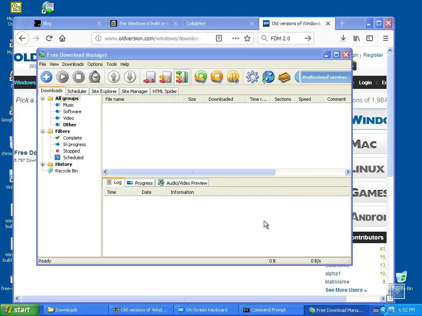Open the View menu
Screen dimensions: 422x316
54,64
